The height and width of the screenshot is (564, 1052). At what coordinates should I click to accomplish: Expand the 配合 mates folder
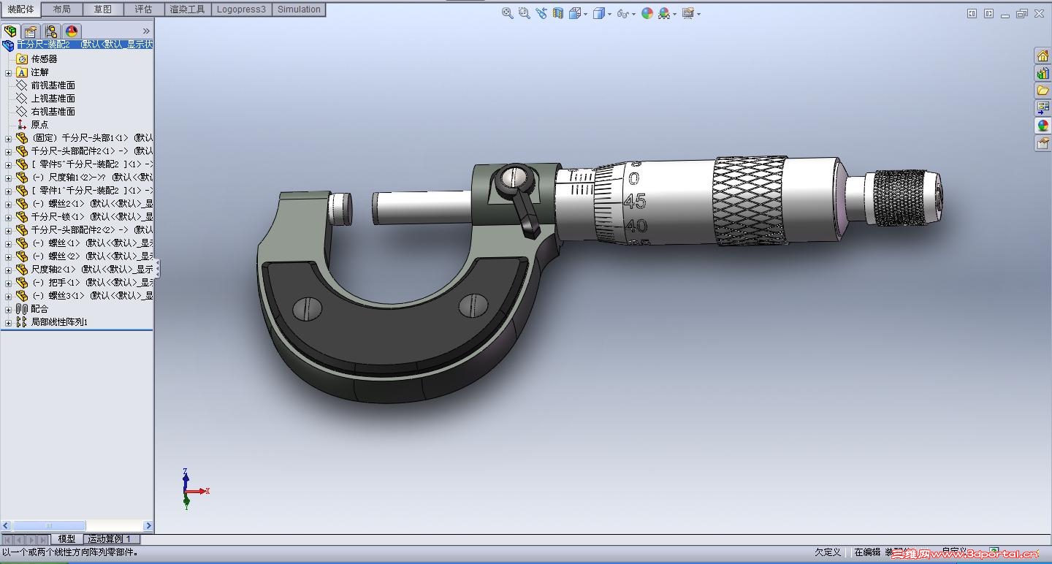coord(8,309)
